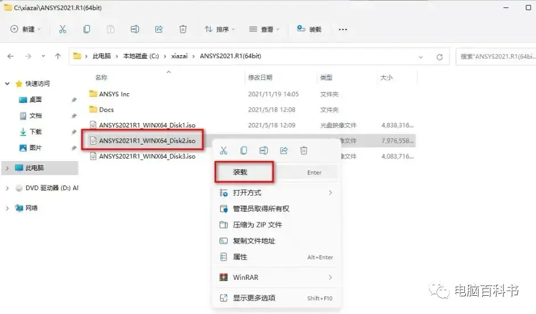
Task: Expand the address bar history dropdown
Action: [x=420, y=57]
